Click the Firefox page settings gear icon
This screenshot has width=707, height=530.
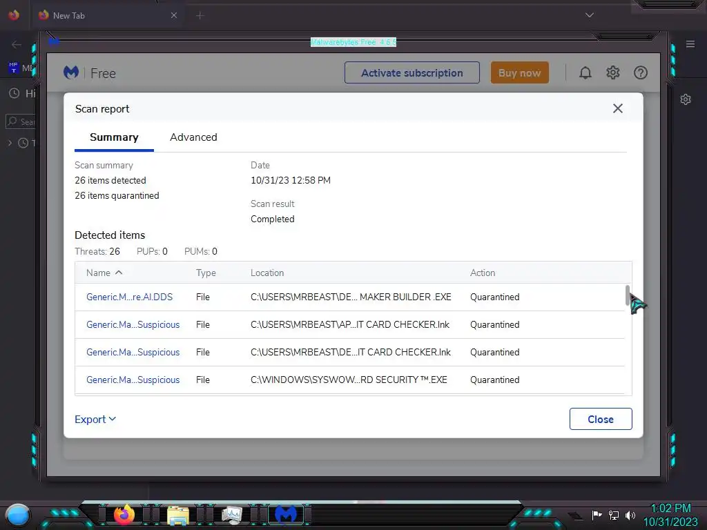[x=686, y=99]
